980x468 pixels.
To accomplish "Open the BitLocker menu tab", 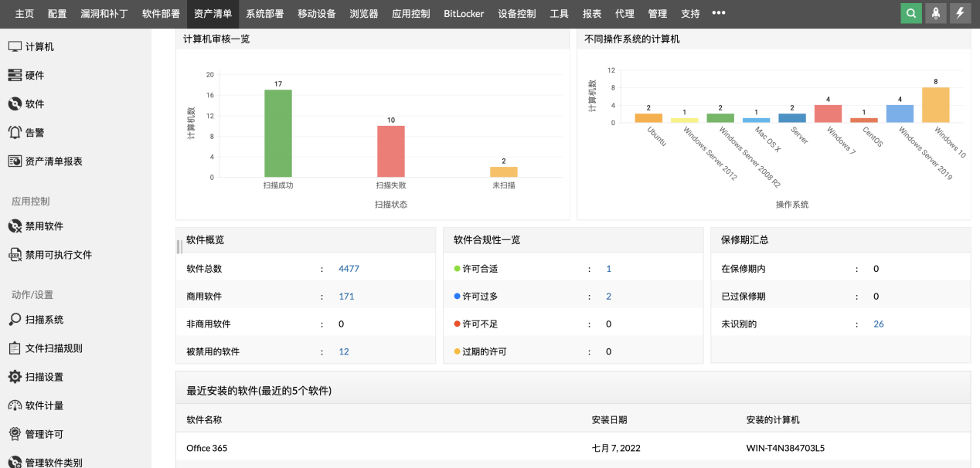I will [464, 14].
